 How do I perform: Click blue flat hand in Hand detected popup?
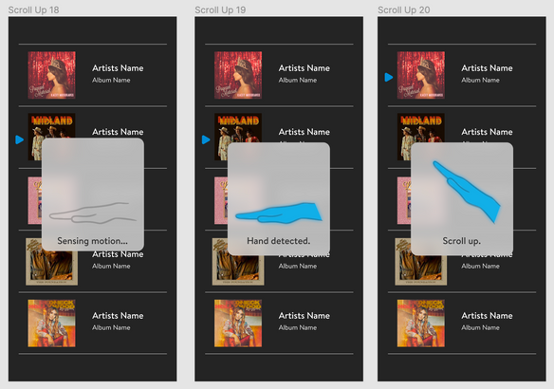pyautogui.click(x=279, y=213)
